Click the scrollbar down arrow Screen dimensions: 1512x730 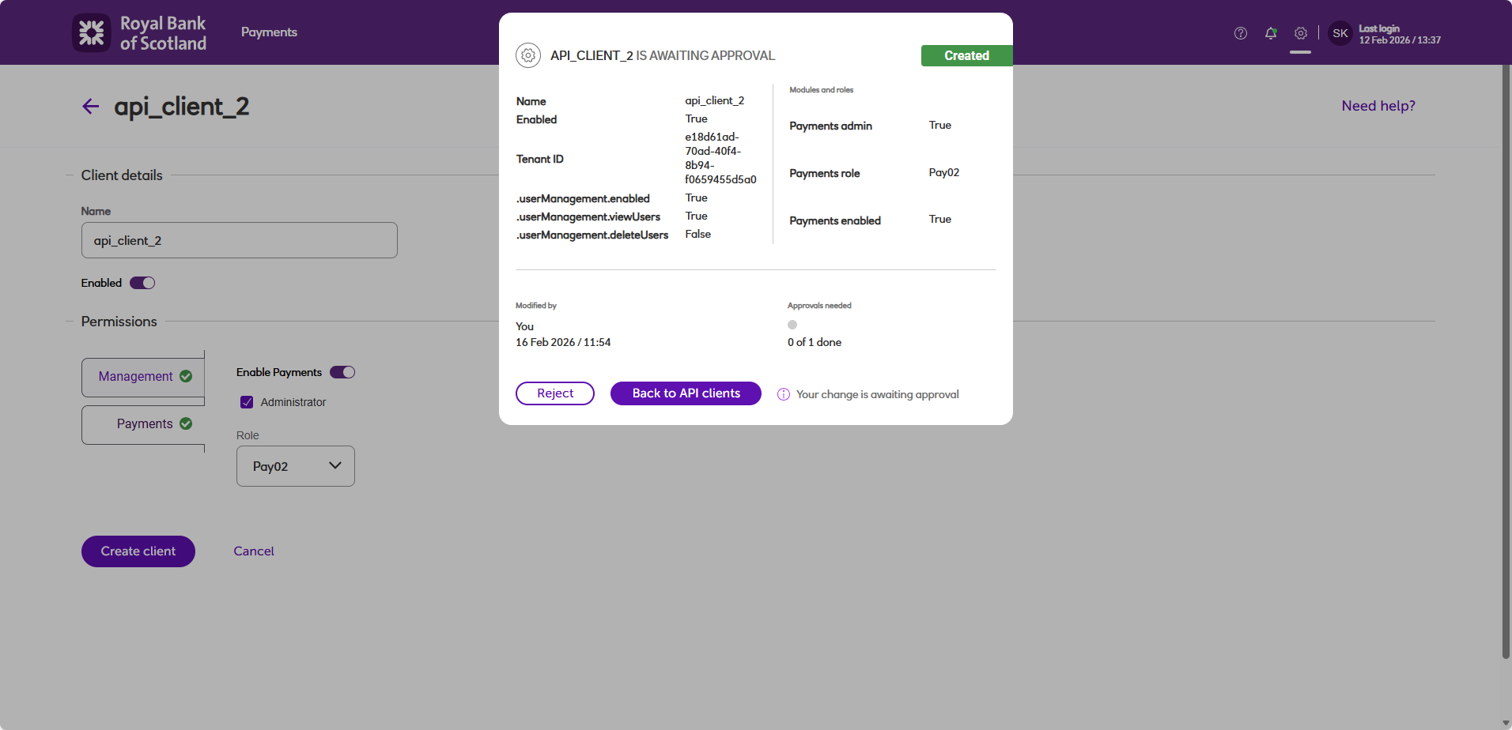[1506, 723]
